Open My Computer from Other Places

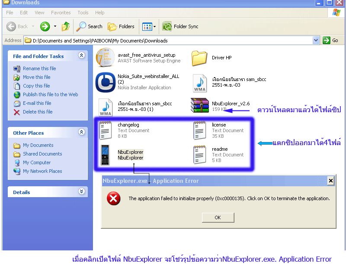[x=37, y=162]
